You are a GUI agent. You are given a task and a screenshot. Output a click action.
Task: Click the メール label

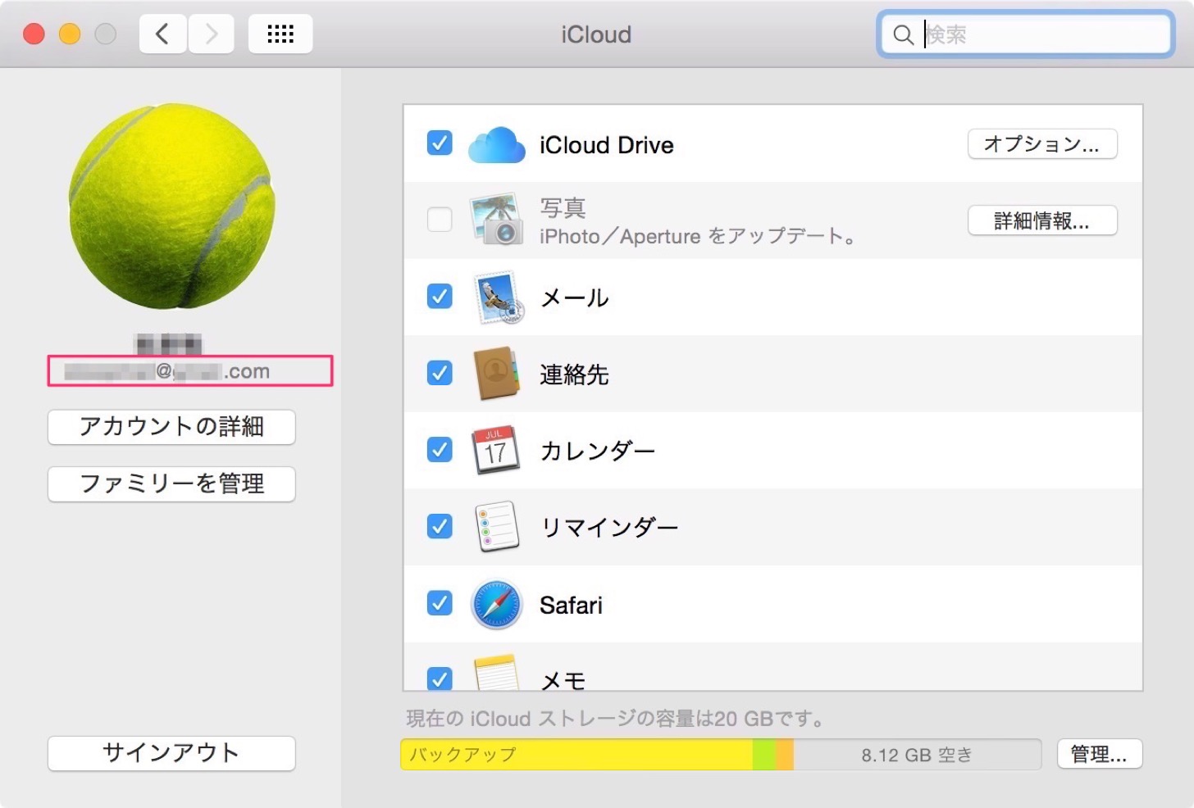coord(575,297)
